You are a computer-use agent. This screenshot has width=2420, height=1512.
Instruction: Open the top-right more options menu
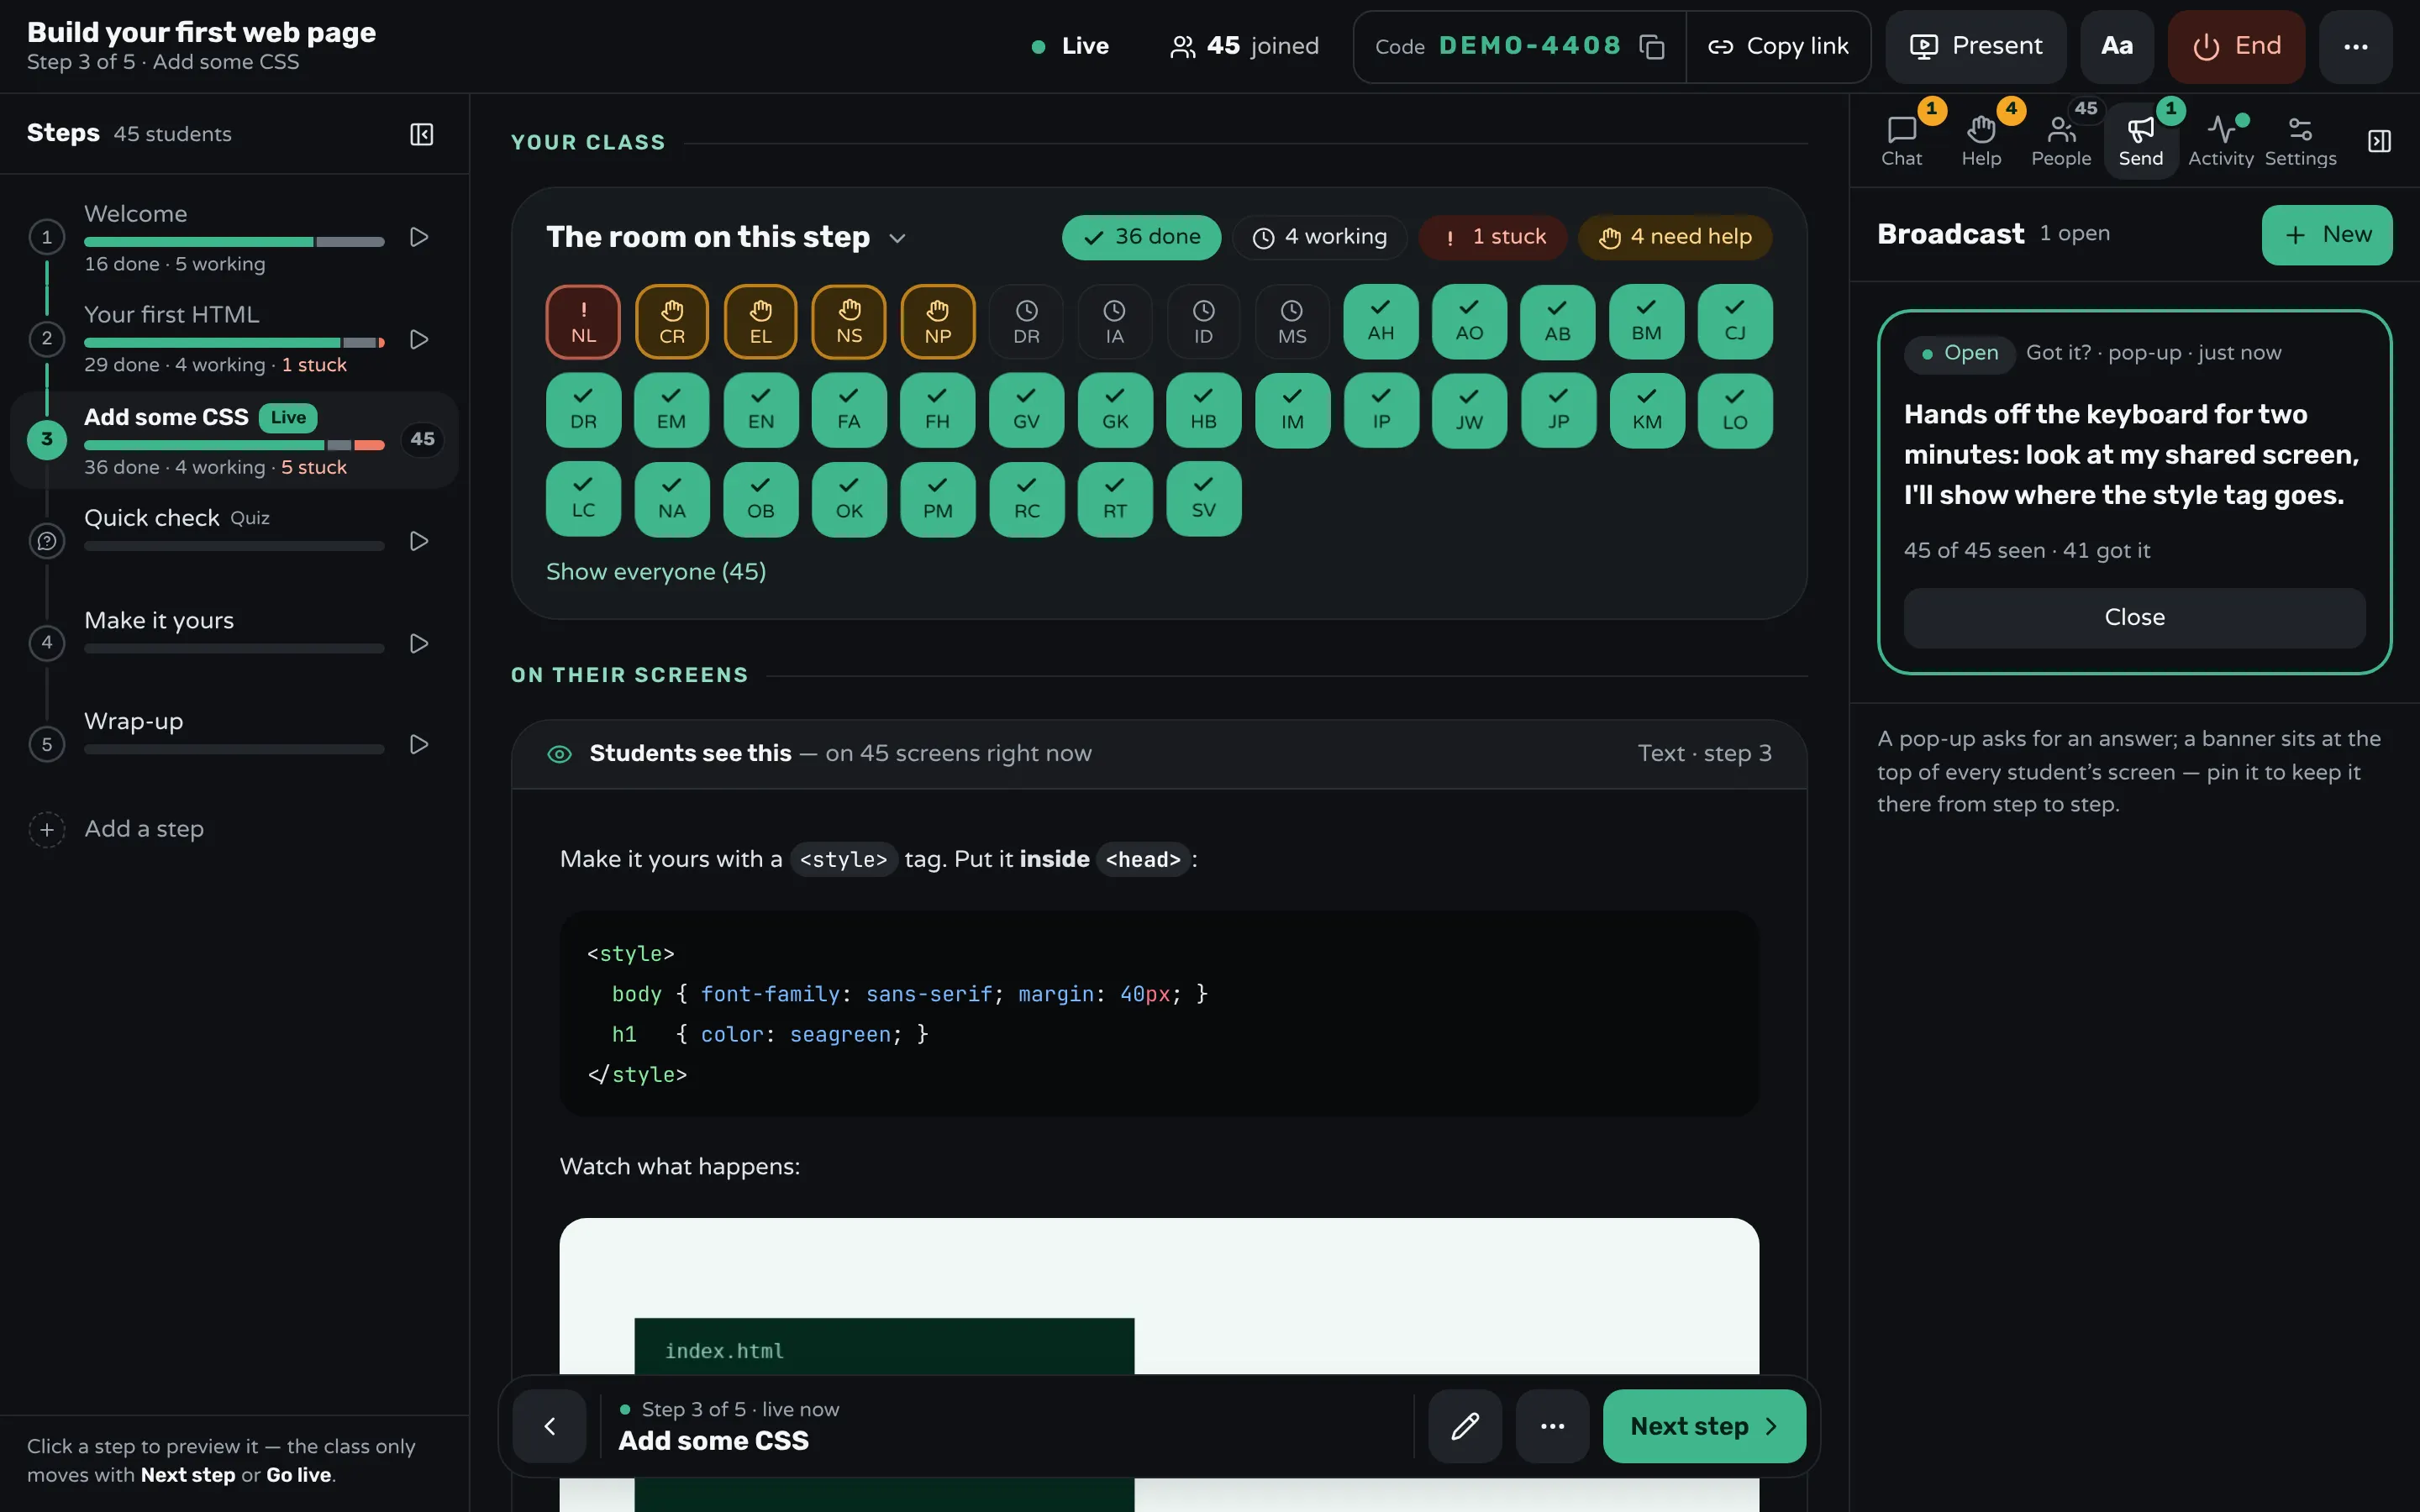[x=2355, y=47]
